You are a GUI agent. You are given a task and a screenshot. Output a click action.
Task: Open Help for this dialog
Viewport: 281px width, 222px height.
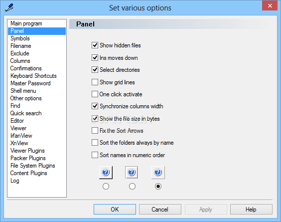pyautogui.click(x=251, y=209)
